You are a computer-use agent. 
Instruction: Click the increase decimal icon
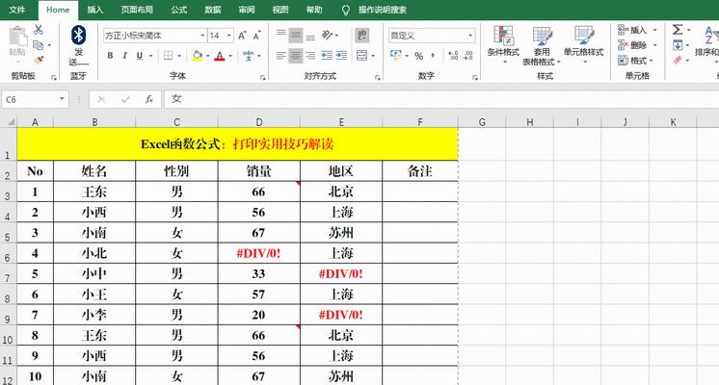pyautogui.click(x=454, y=56)
